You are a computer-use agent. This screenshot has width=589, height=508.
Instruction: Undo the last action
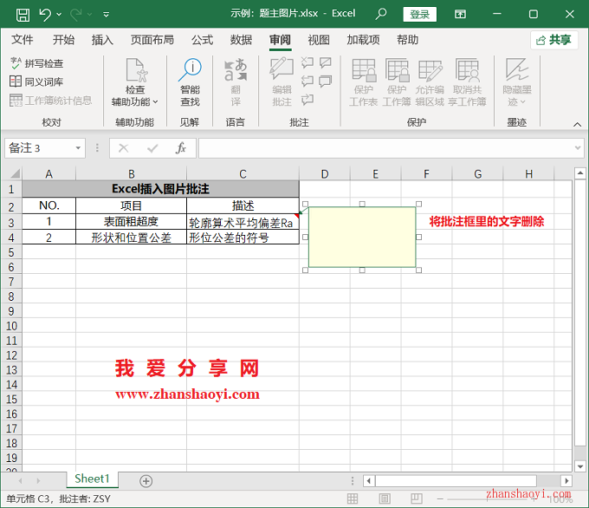[45, 15]
